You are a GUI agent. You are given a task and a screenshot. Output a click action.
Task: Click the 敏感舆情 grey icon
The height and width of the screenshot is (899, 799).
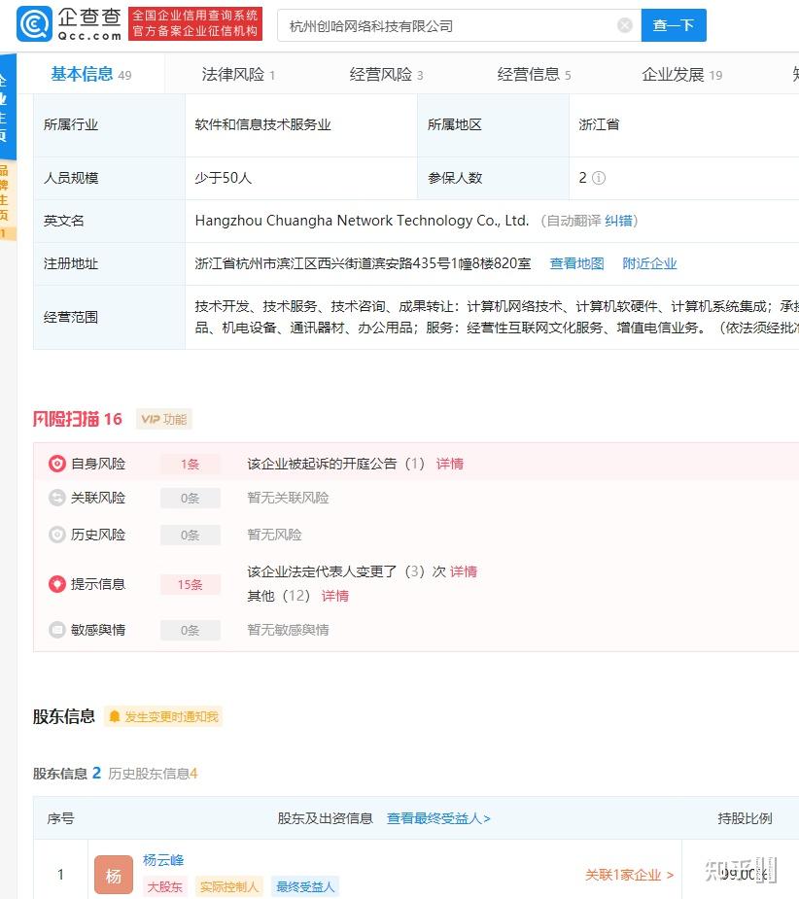[x=56, y=630]
